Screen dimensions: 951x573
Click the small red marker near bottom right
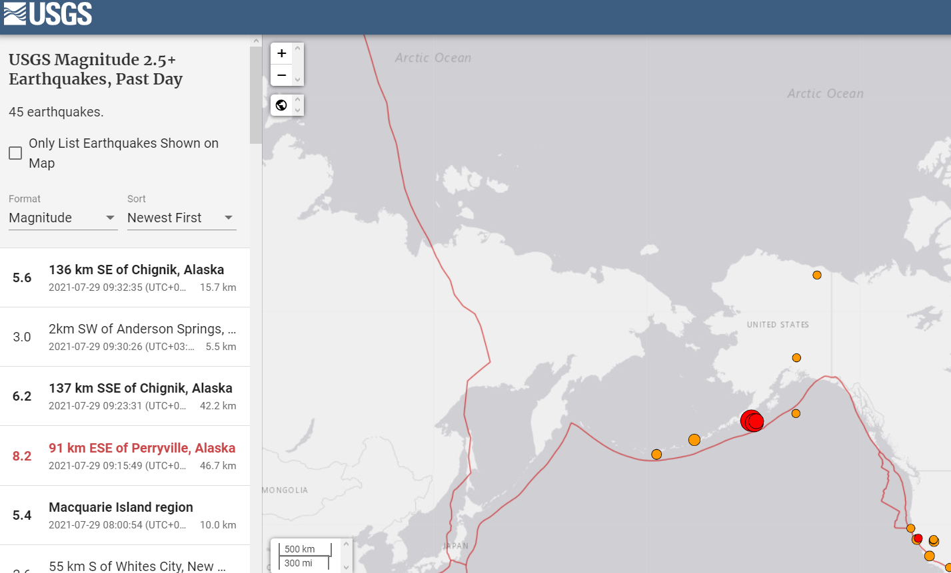[918, 538]
